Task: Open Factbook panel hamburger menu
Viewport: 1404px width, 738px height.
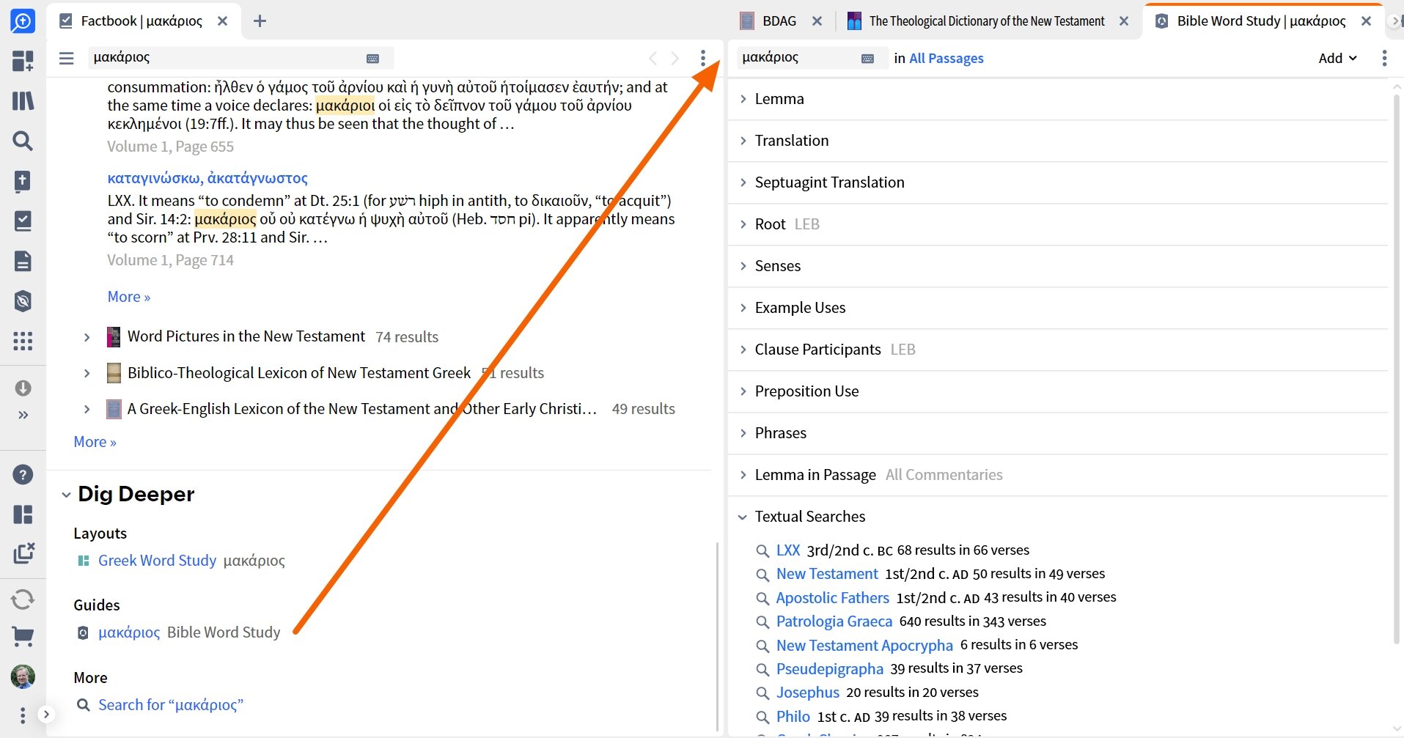Action: pos(66,58)
